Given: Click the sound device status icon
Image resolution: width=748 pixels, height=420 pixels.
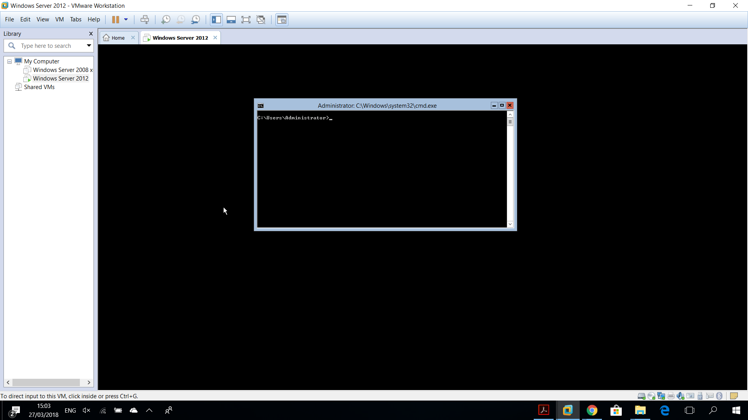Looking at the screenshot, I should coord(680,396).
